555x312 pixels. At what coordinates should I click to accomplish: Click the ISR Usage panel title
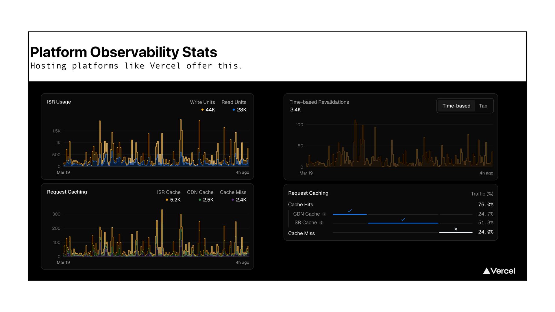click(x=59, y=102)
